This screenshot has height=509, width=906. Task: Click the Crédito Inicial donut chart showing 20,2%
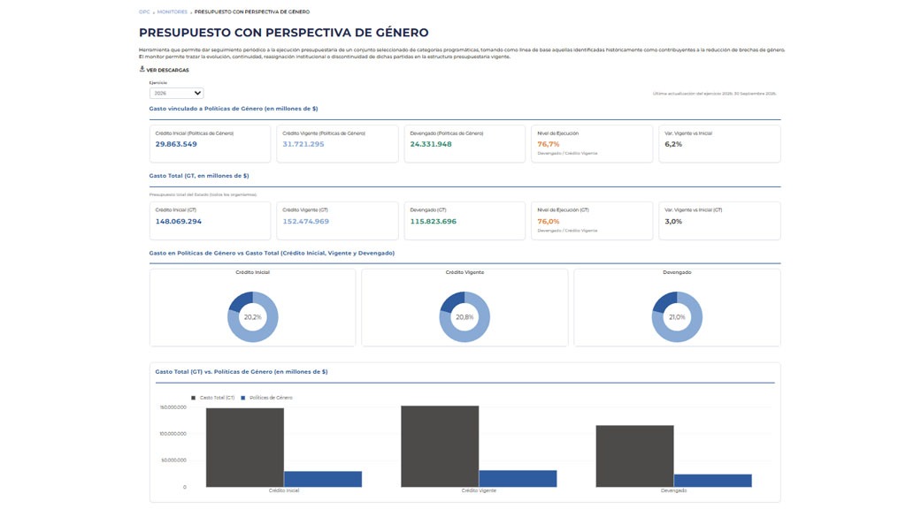point(252,317)
